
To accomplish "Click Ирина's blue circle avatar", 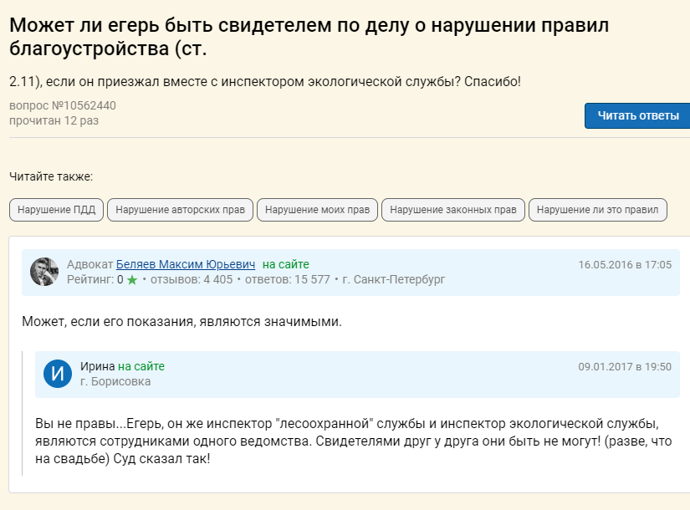I will click(58, 374).
